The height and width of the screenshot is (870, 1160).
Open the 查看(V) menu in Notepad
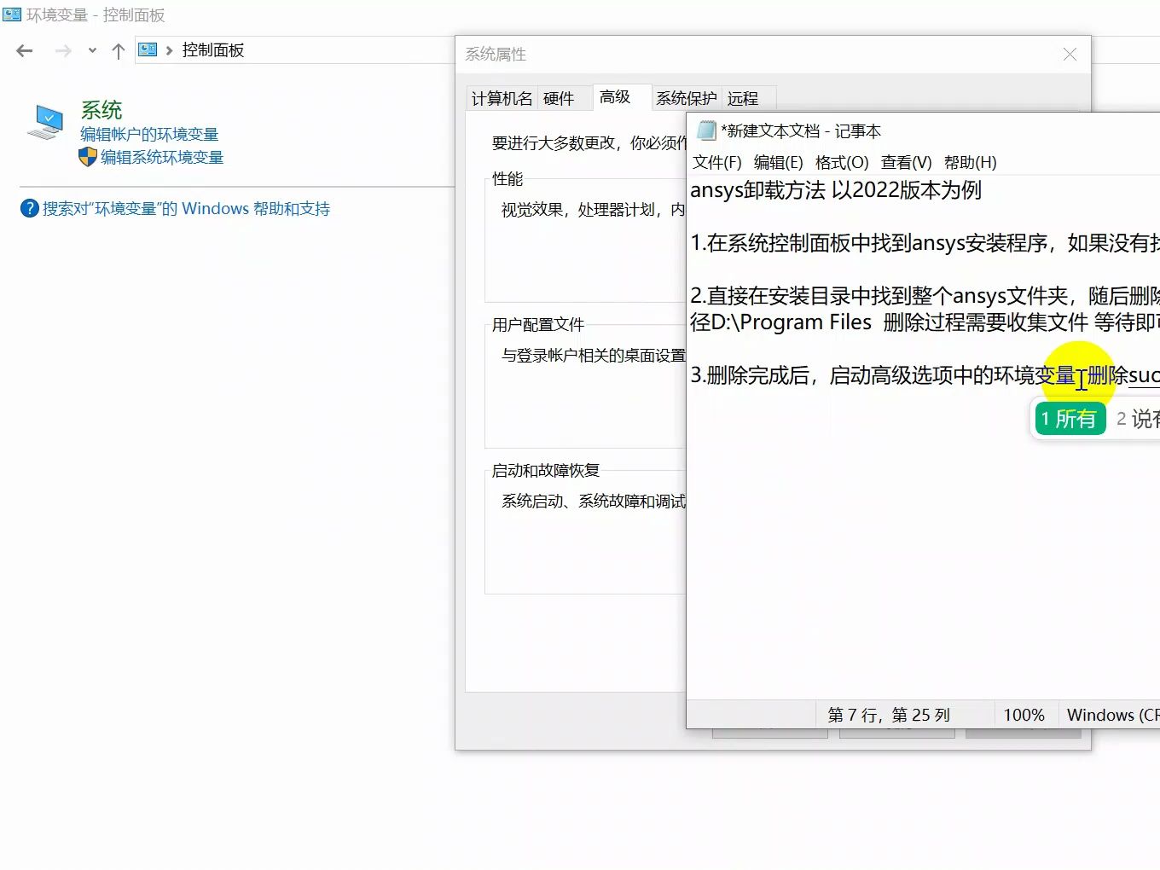click(x=907, y=162)
